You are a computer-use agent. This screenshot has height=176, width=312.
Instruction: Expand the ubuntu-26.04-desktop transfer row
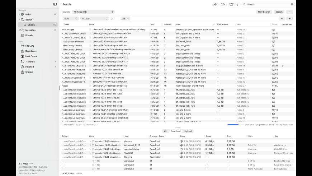90,141
